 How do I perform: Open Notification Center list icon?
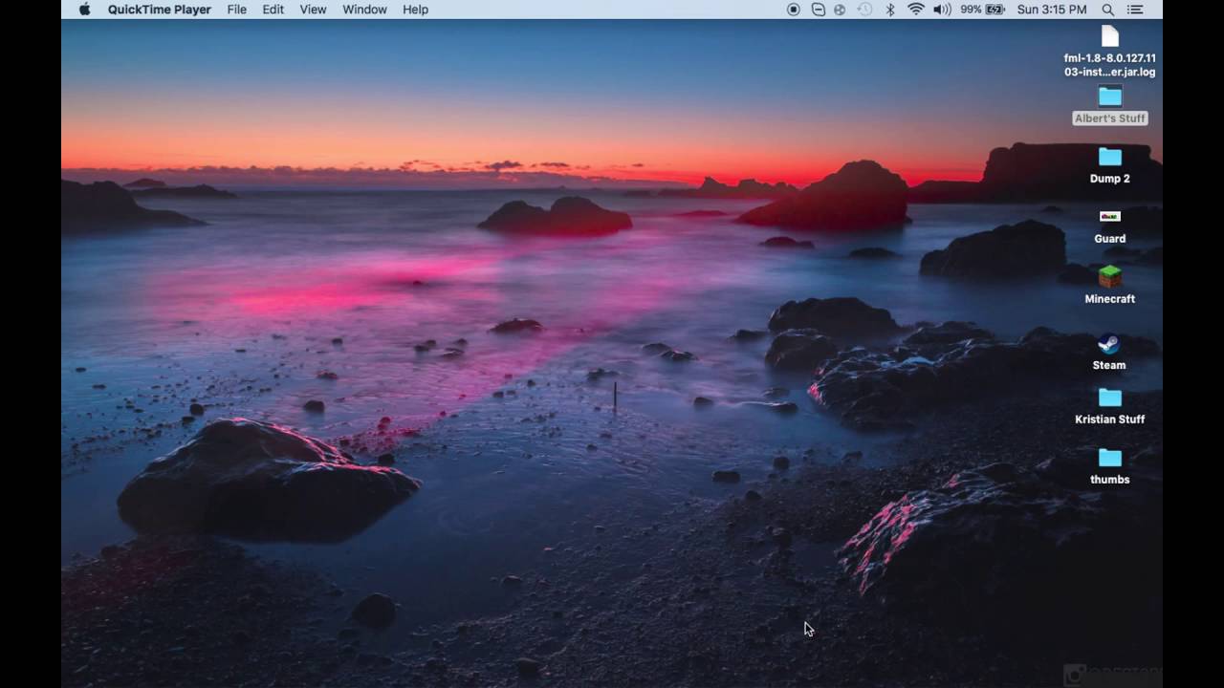(x=1135, y=10)
